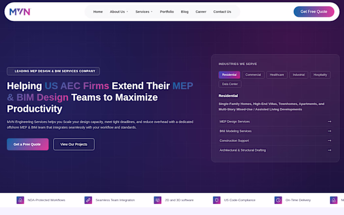
Task: Select the Residential industry tab
Action: tap(229, 75)
